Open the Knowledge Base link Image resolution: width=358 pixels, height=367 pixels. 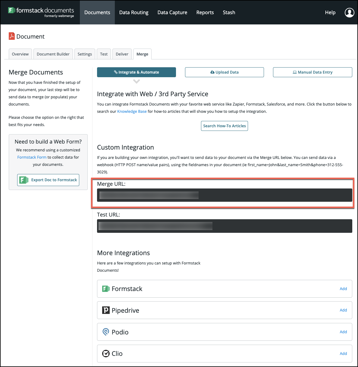click(132, 111)
